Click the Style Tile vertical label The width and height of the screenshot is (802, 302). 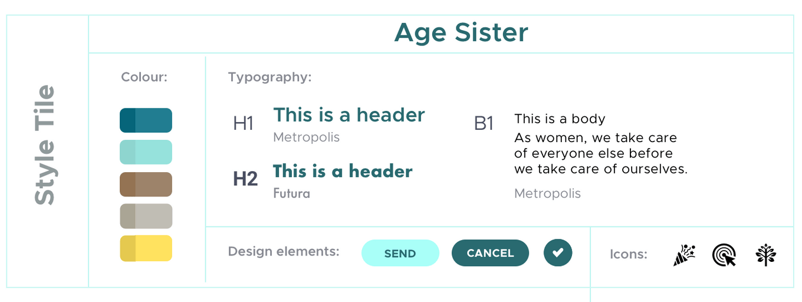coord(45,145)
